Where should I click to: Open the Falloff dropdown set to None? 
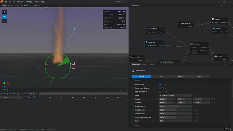175,121
